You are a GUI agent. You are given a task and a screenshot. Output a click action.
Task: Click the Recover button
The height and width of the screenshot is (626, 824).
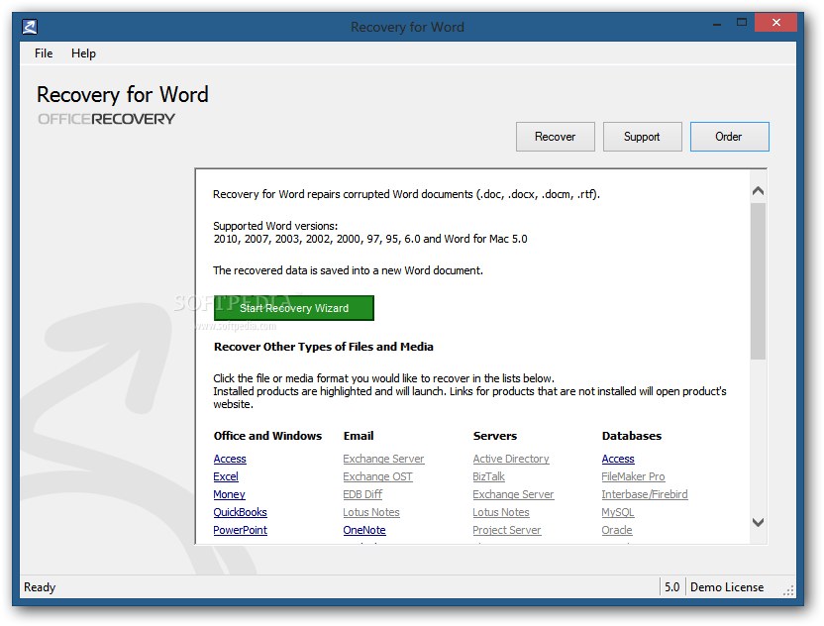coord(555,137)
